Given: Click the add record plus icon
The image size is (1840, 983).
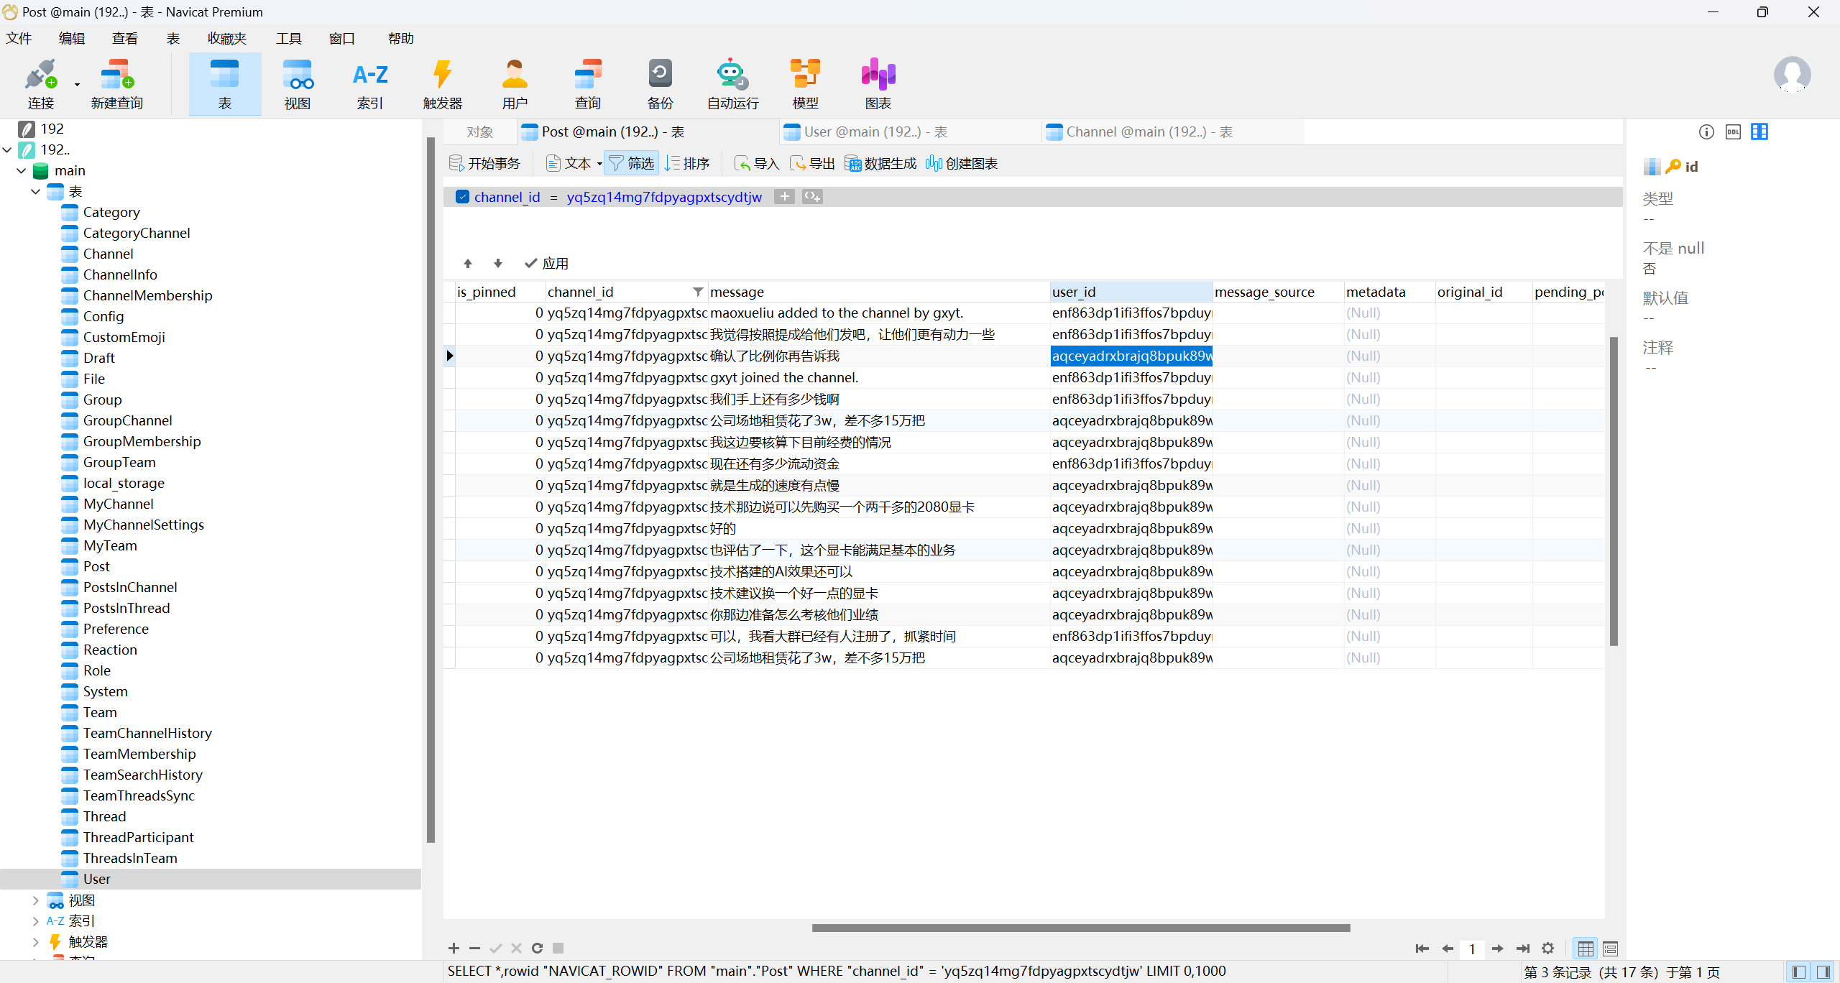Looking at the screenshot, I should pos(454,948).
